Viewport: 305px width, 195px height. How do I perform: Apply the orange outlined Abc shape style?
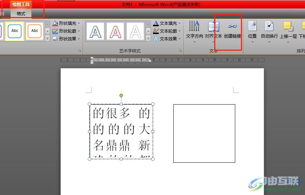pos(35,31)
